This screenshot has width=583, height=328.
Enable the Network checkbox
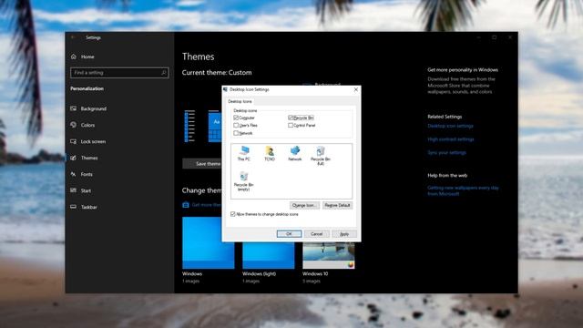(x=236, y=133)
